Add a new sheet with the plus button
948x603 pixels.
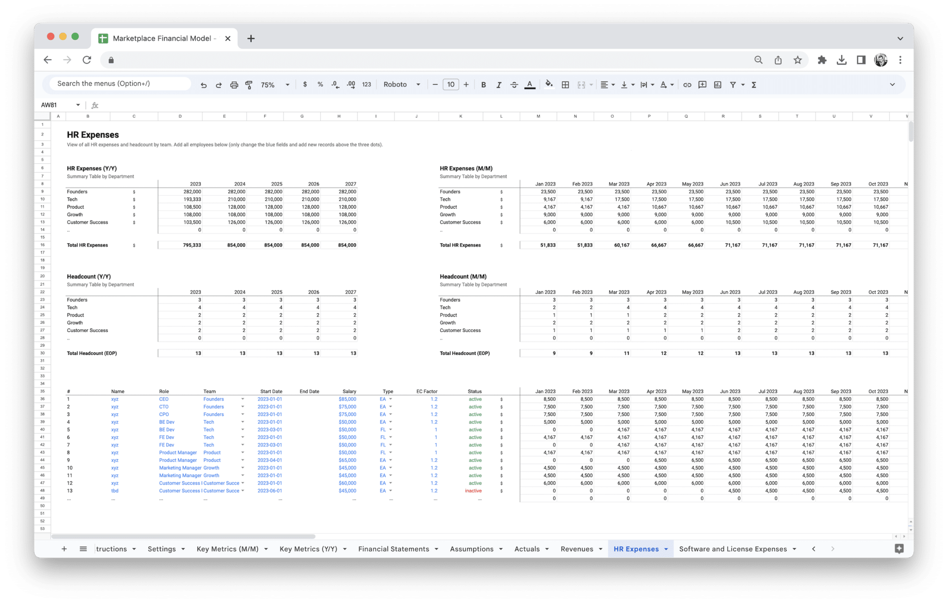(x=64, y=549)
